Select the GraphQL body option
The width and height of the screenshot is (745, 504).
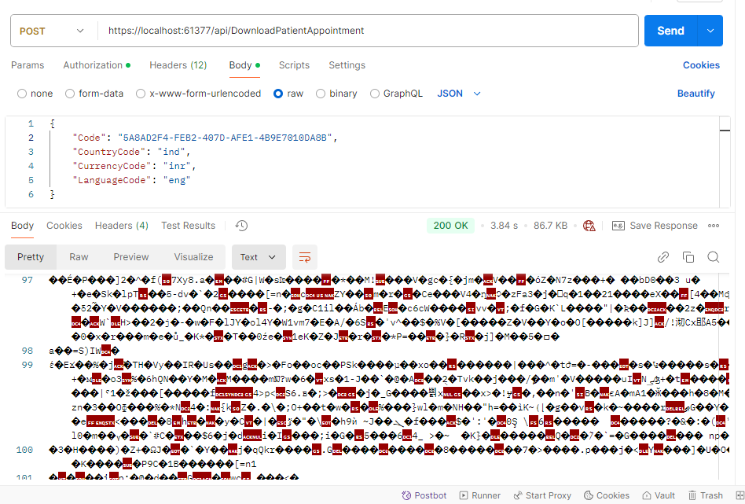pyautogui.click(x=396, y=94)
